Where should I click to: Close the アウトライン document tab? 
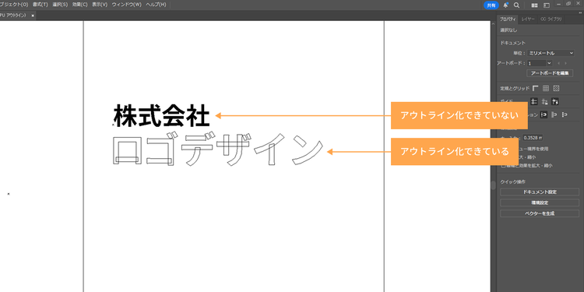click(33, 16)
